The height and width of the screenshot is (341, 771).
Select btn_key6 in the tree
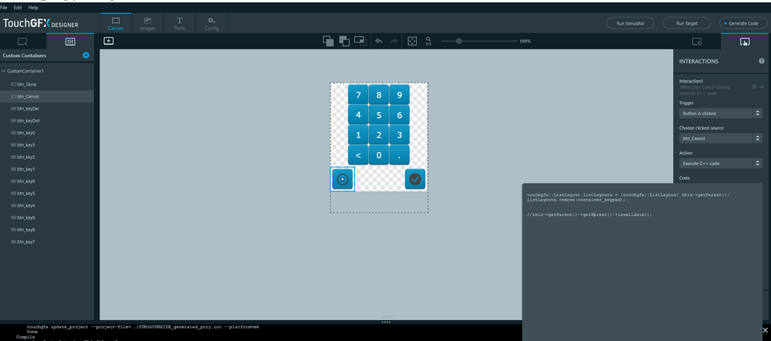pos(47,181)
